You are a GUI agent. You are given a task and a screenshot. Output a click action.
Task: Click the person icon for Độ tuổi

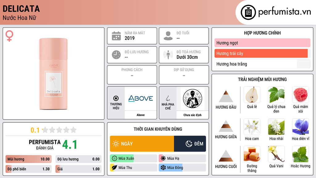coord(168,36)
